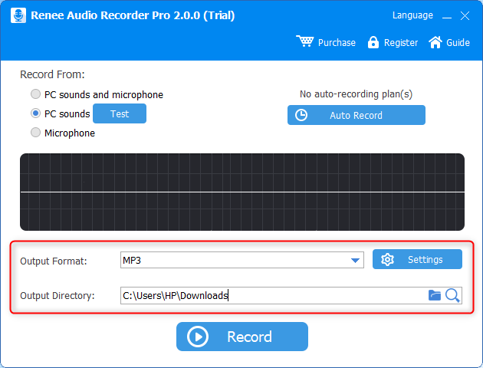Viewport: 483px width, 368px height.
Task: Select the Microphone radio button
Action: 35,133
